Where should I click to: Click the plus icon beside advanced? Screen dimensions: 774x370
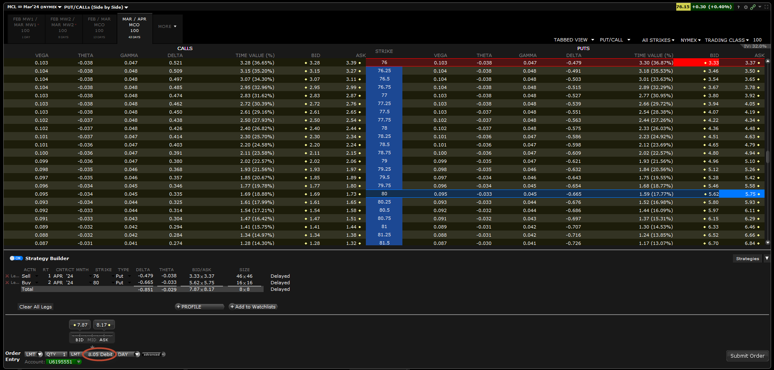(163, 354)
